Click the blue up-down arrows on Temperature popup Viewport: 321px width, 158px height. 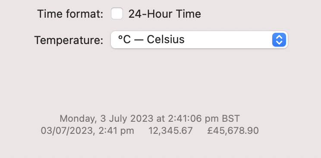click(279, 40)
